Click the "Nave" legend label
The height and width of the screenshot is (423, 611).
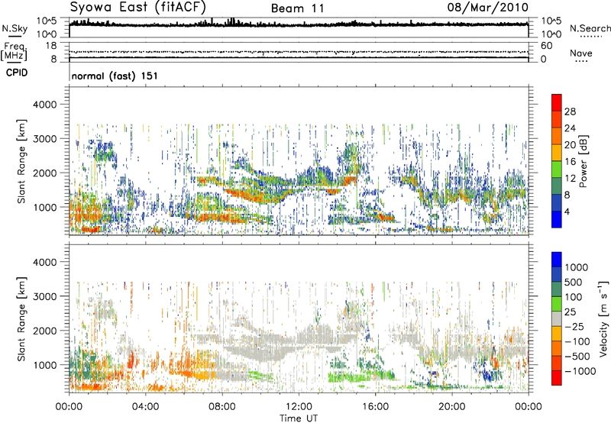[581, 53]
